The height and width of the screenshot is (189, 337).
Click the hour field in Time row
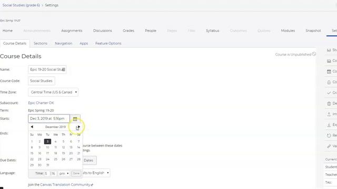(46, 173)
